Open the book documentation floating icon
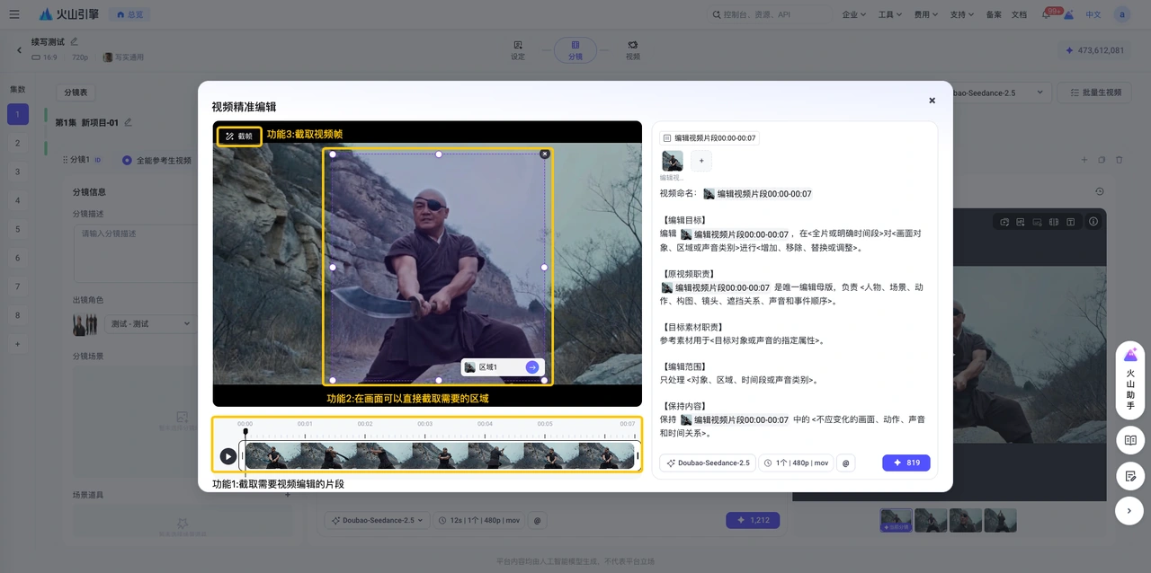 pos(1130,440)
